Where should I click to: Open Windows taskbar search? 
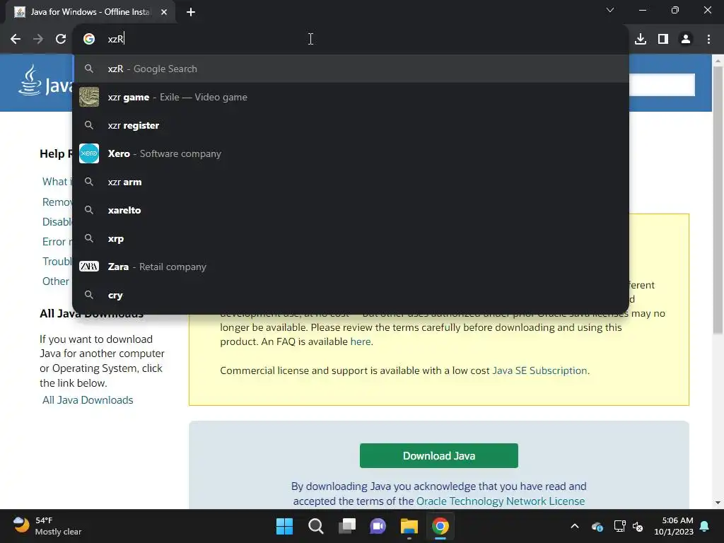(316, 526)
